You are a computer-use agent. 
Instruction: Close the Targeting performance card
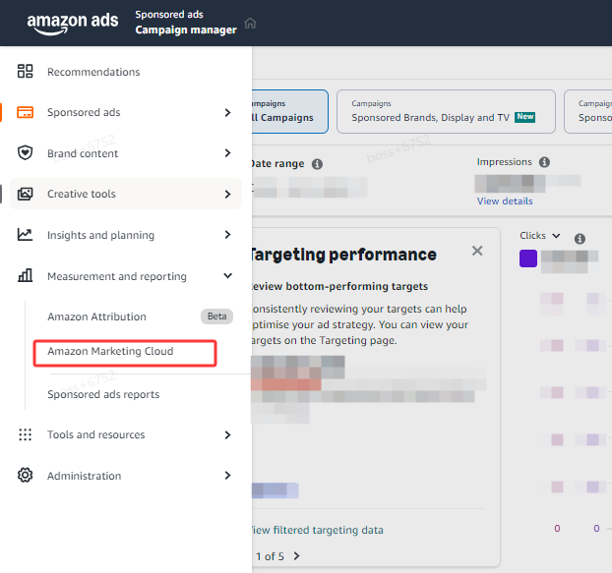tap(477, 251)
